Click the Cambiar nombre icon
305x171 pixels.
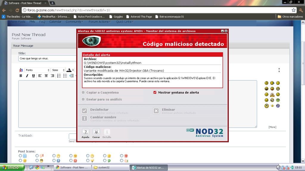pyautogui.click(x=84, y=118)
